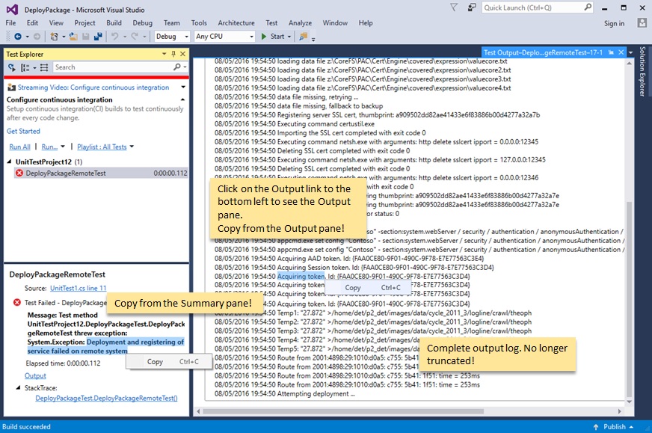This screenshot has width=652, height=433.
Task: Select the DeployPackageRemoteTest test row
Action: pyautogui.click(x=101, y=173)
